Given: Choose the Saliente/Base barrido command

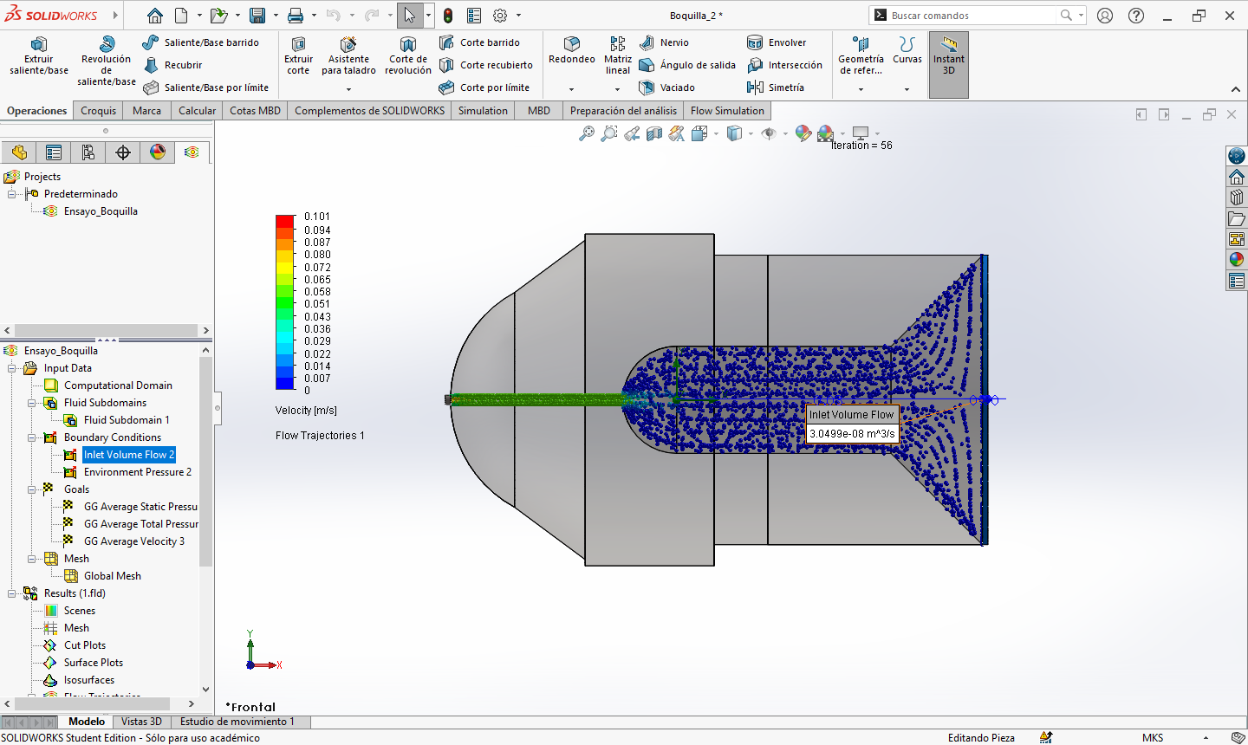Looking at the screenshot, I should click(201, 42).
